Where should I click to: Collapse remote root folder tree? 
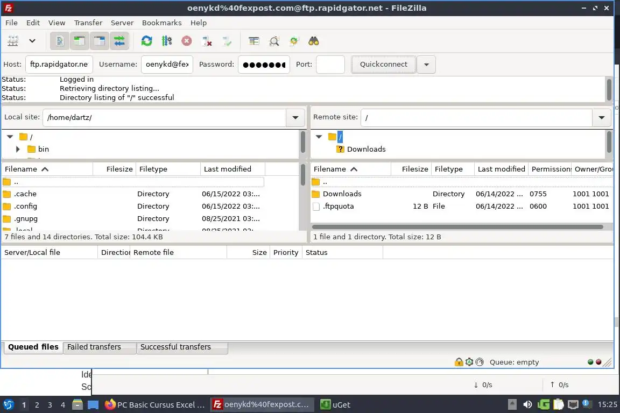coord(319,137)
